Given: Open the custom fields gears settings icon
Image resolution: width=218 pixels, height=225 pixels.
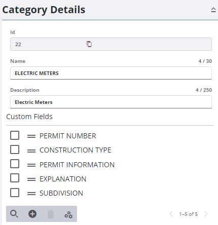Looking at the screenshot, I should [x=68, y=214].
